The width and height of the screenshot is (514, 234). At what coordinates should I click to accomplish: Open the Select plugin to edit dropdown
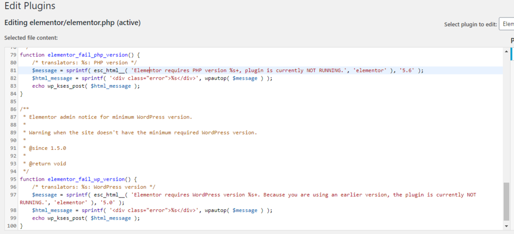pos(506,24)
